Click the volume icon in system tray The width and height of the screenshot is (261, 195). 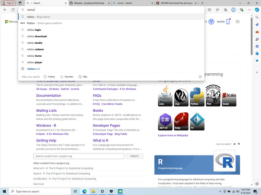coord(238,191)
